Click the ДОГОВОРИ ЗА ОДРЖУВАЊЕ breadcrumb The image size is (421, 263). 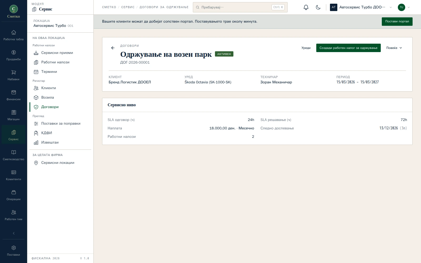point(164,7)
